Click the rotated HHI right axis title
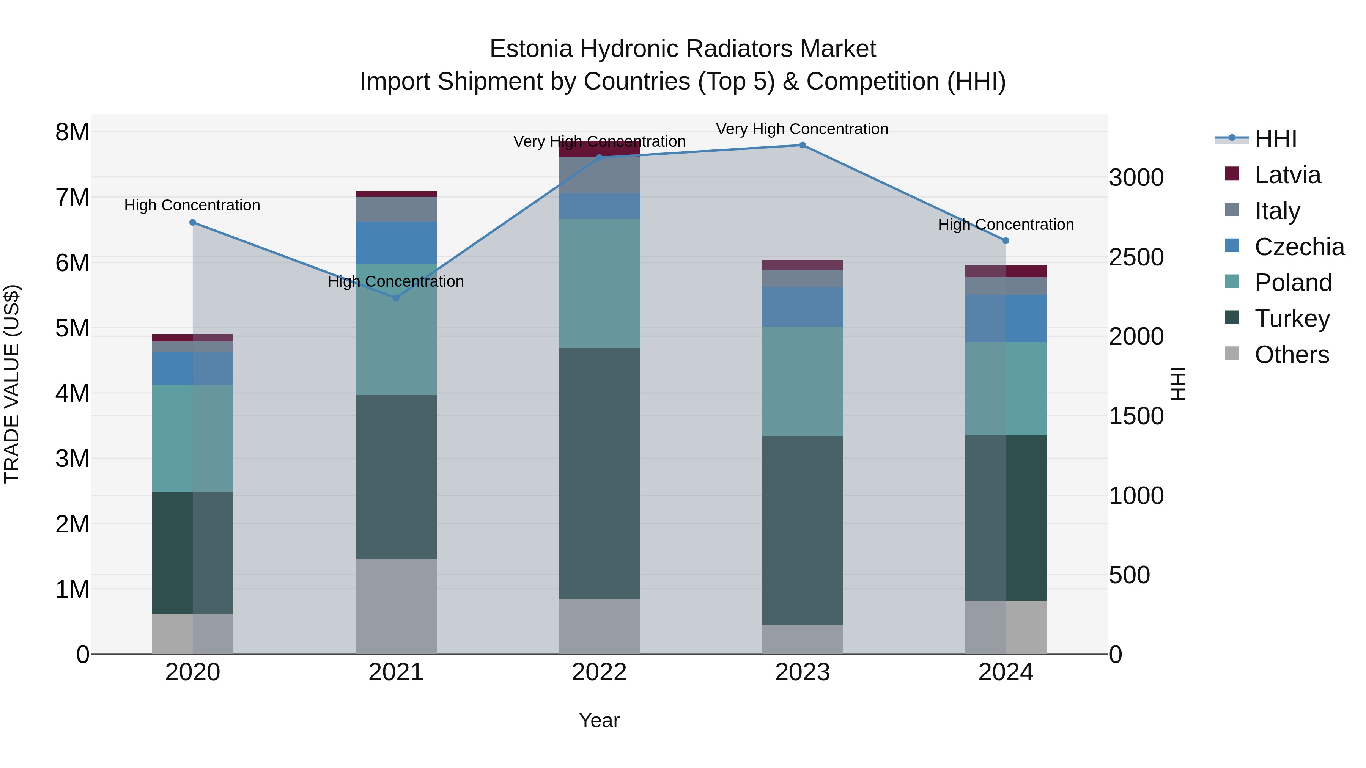This screenshot has width=1366, height=768. pyautogui.click(x=1178, y=384)
